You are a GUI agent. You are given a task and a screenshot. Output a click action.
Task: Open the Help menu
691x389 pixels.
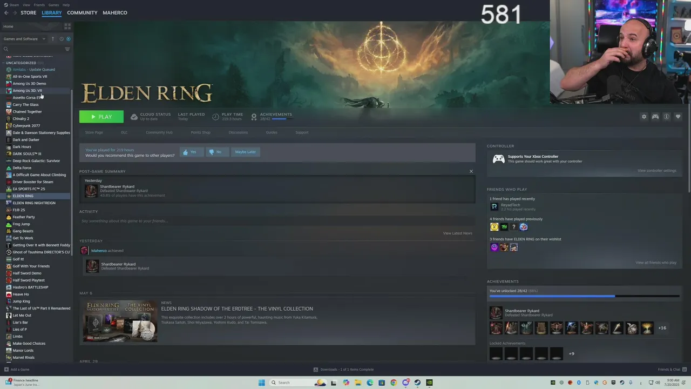tap(66, 5)
